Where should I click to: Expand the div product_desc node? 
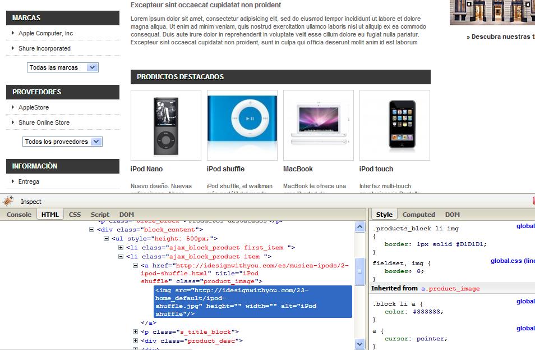[136, 341]
